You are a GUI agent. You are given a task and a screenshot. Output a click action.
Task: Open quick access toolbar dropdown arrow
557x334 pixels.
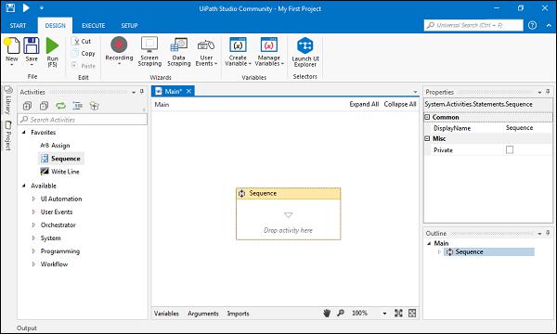click(42, 7)
